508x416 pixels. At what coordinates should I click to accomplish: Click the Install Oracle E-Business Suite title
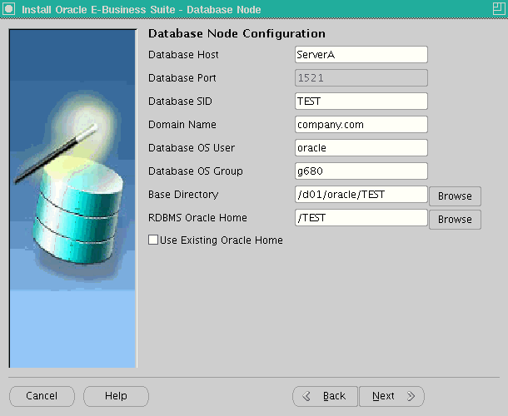pos(142,9)
